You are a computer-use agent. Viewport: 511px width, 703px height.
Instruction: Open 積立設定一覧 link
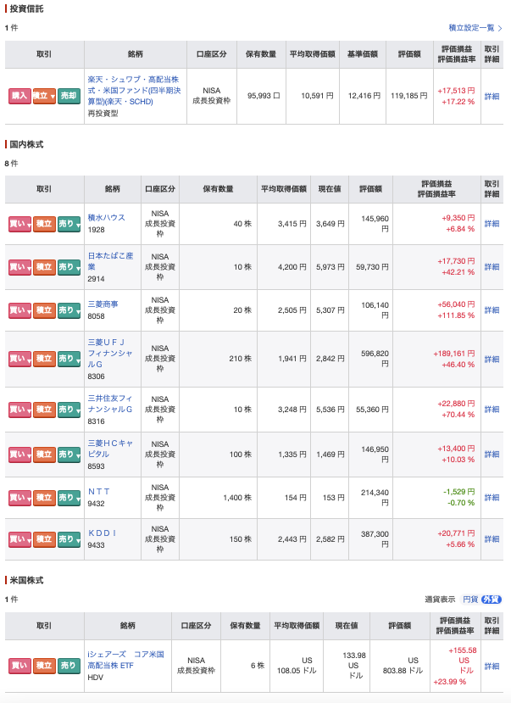tap(475, 28)
